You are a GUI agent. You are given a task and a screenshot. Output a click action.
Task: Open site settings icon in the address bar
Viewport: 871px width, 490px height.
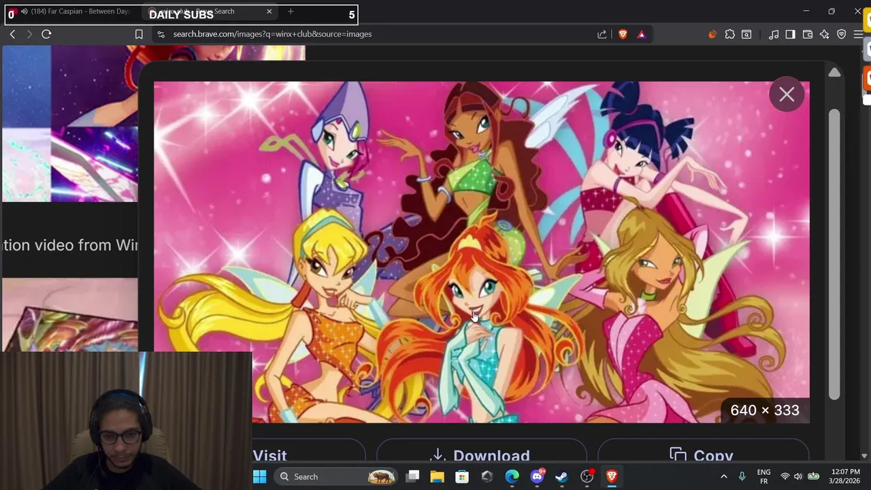161,34
